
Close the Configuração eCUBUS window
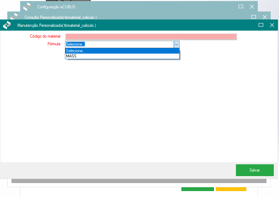pyautogui.click(x=252, y=7)
